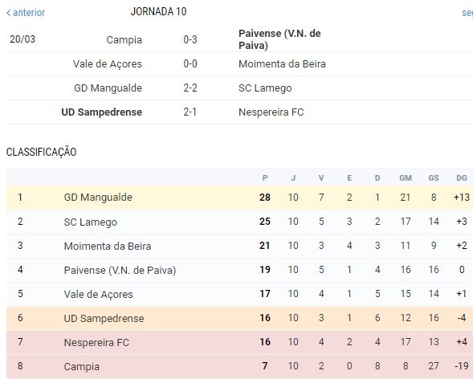Open the Vale de Açores 0-0 match score
The width and height of the screenshot is (473, 379).
coord(190,63)
